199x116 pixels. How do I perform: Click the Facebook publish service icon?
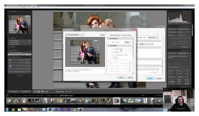click(x=10, y=66)
